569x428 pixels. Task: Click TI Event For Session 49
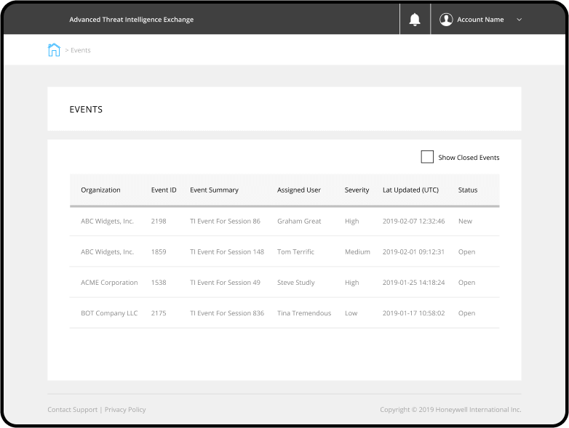pos(225,283)
